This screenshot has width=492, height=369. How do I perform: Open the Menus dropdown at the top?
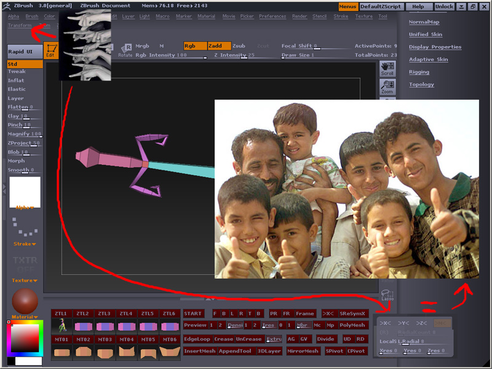tap(348, 6)
